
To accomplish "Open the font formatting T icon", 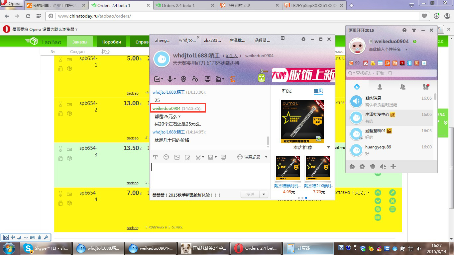I will point(155,157).
